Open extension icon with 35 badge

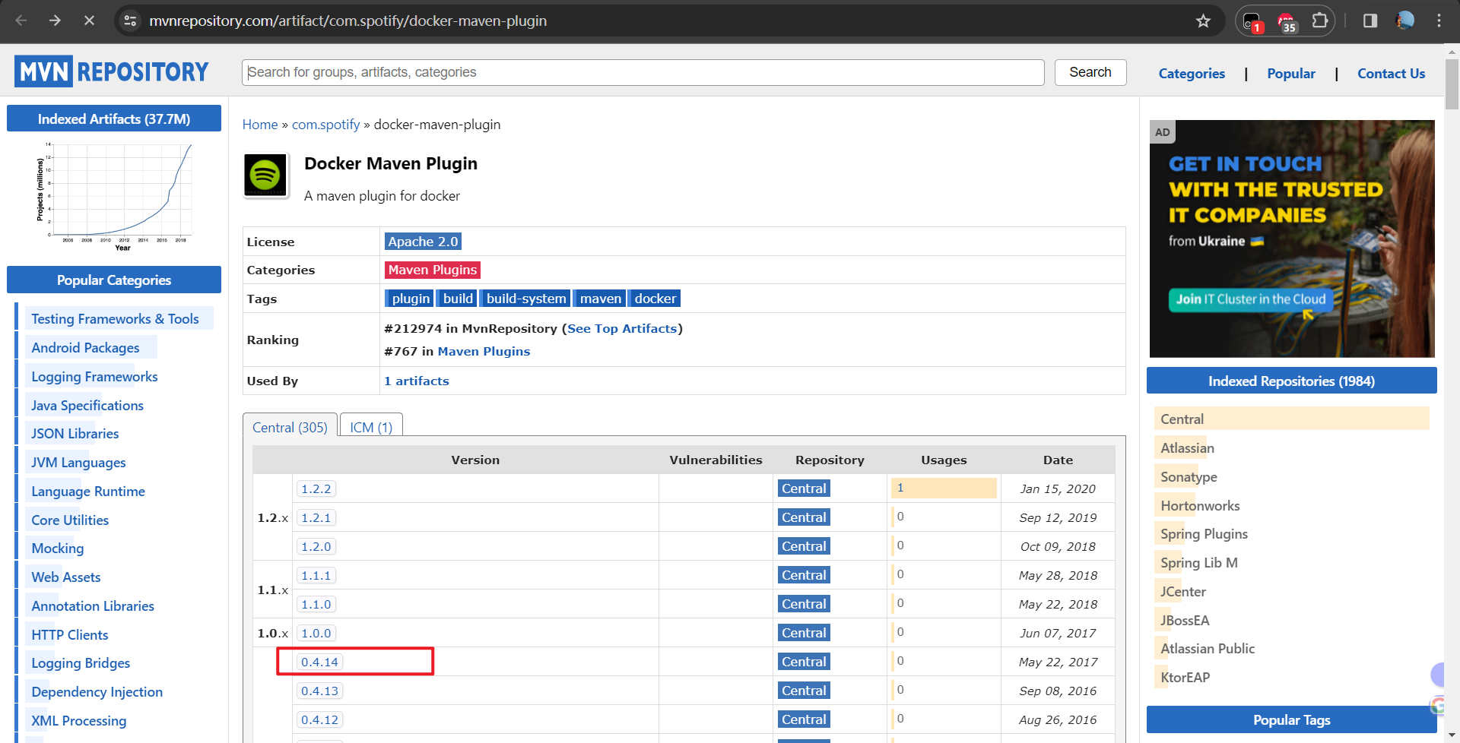pos(1287,21)
